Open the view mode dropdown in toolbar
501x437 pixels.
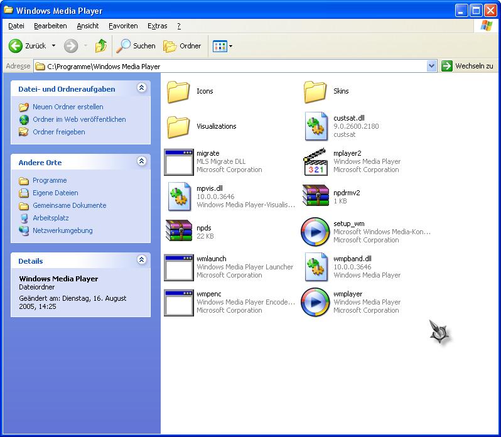(223, 46)
